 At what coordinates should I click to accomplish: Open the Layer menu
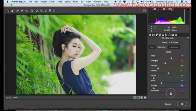coord(52,2)
